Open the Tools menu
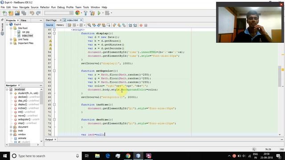This screenshot has width=285, height=160. pos(86,7)
